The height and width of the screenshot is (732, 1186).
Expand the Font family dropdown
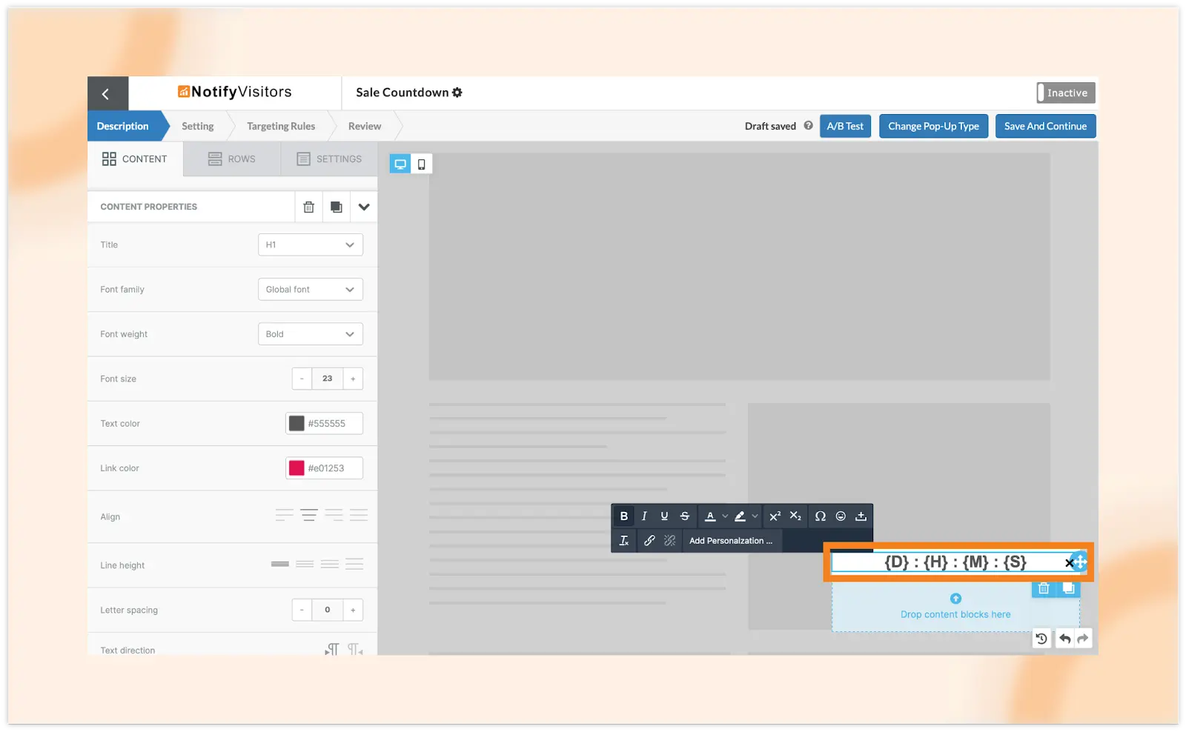(x=310, y=290)
